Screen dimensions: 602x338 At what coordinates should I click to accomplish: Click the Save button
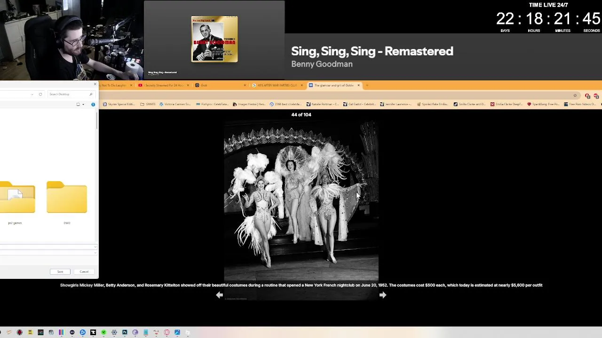point(60,272)
